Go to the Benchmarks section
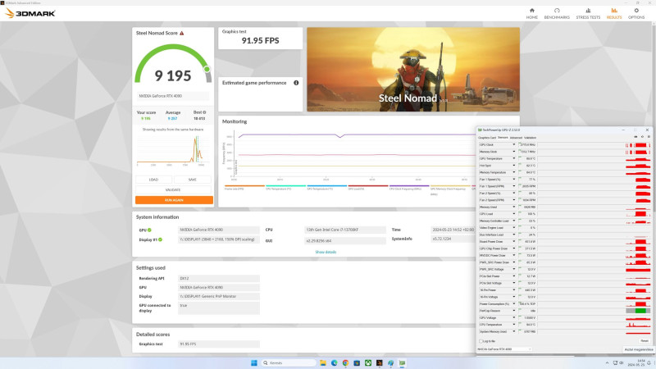This screenshot has height=369, width=656. [x=557, y=13]
